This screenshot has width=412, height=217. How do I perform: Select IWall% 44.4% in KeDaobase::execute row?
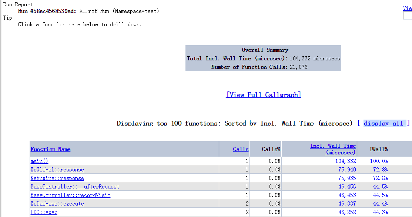(381, 204)
